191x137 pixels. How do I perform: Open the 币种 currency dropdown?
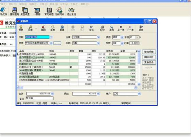pyautogui.click(x=122, y=43)
